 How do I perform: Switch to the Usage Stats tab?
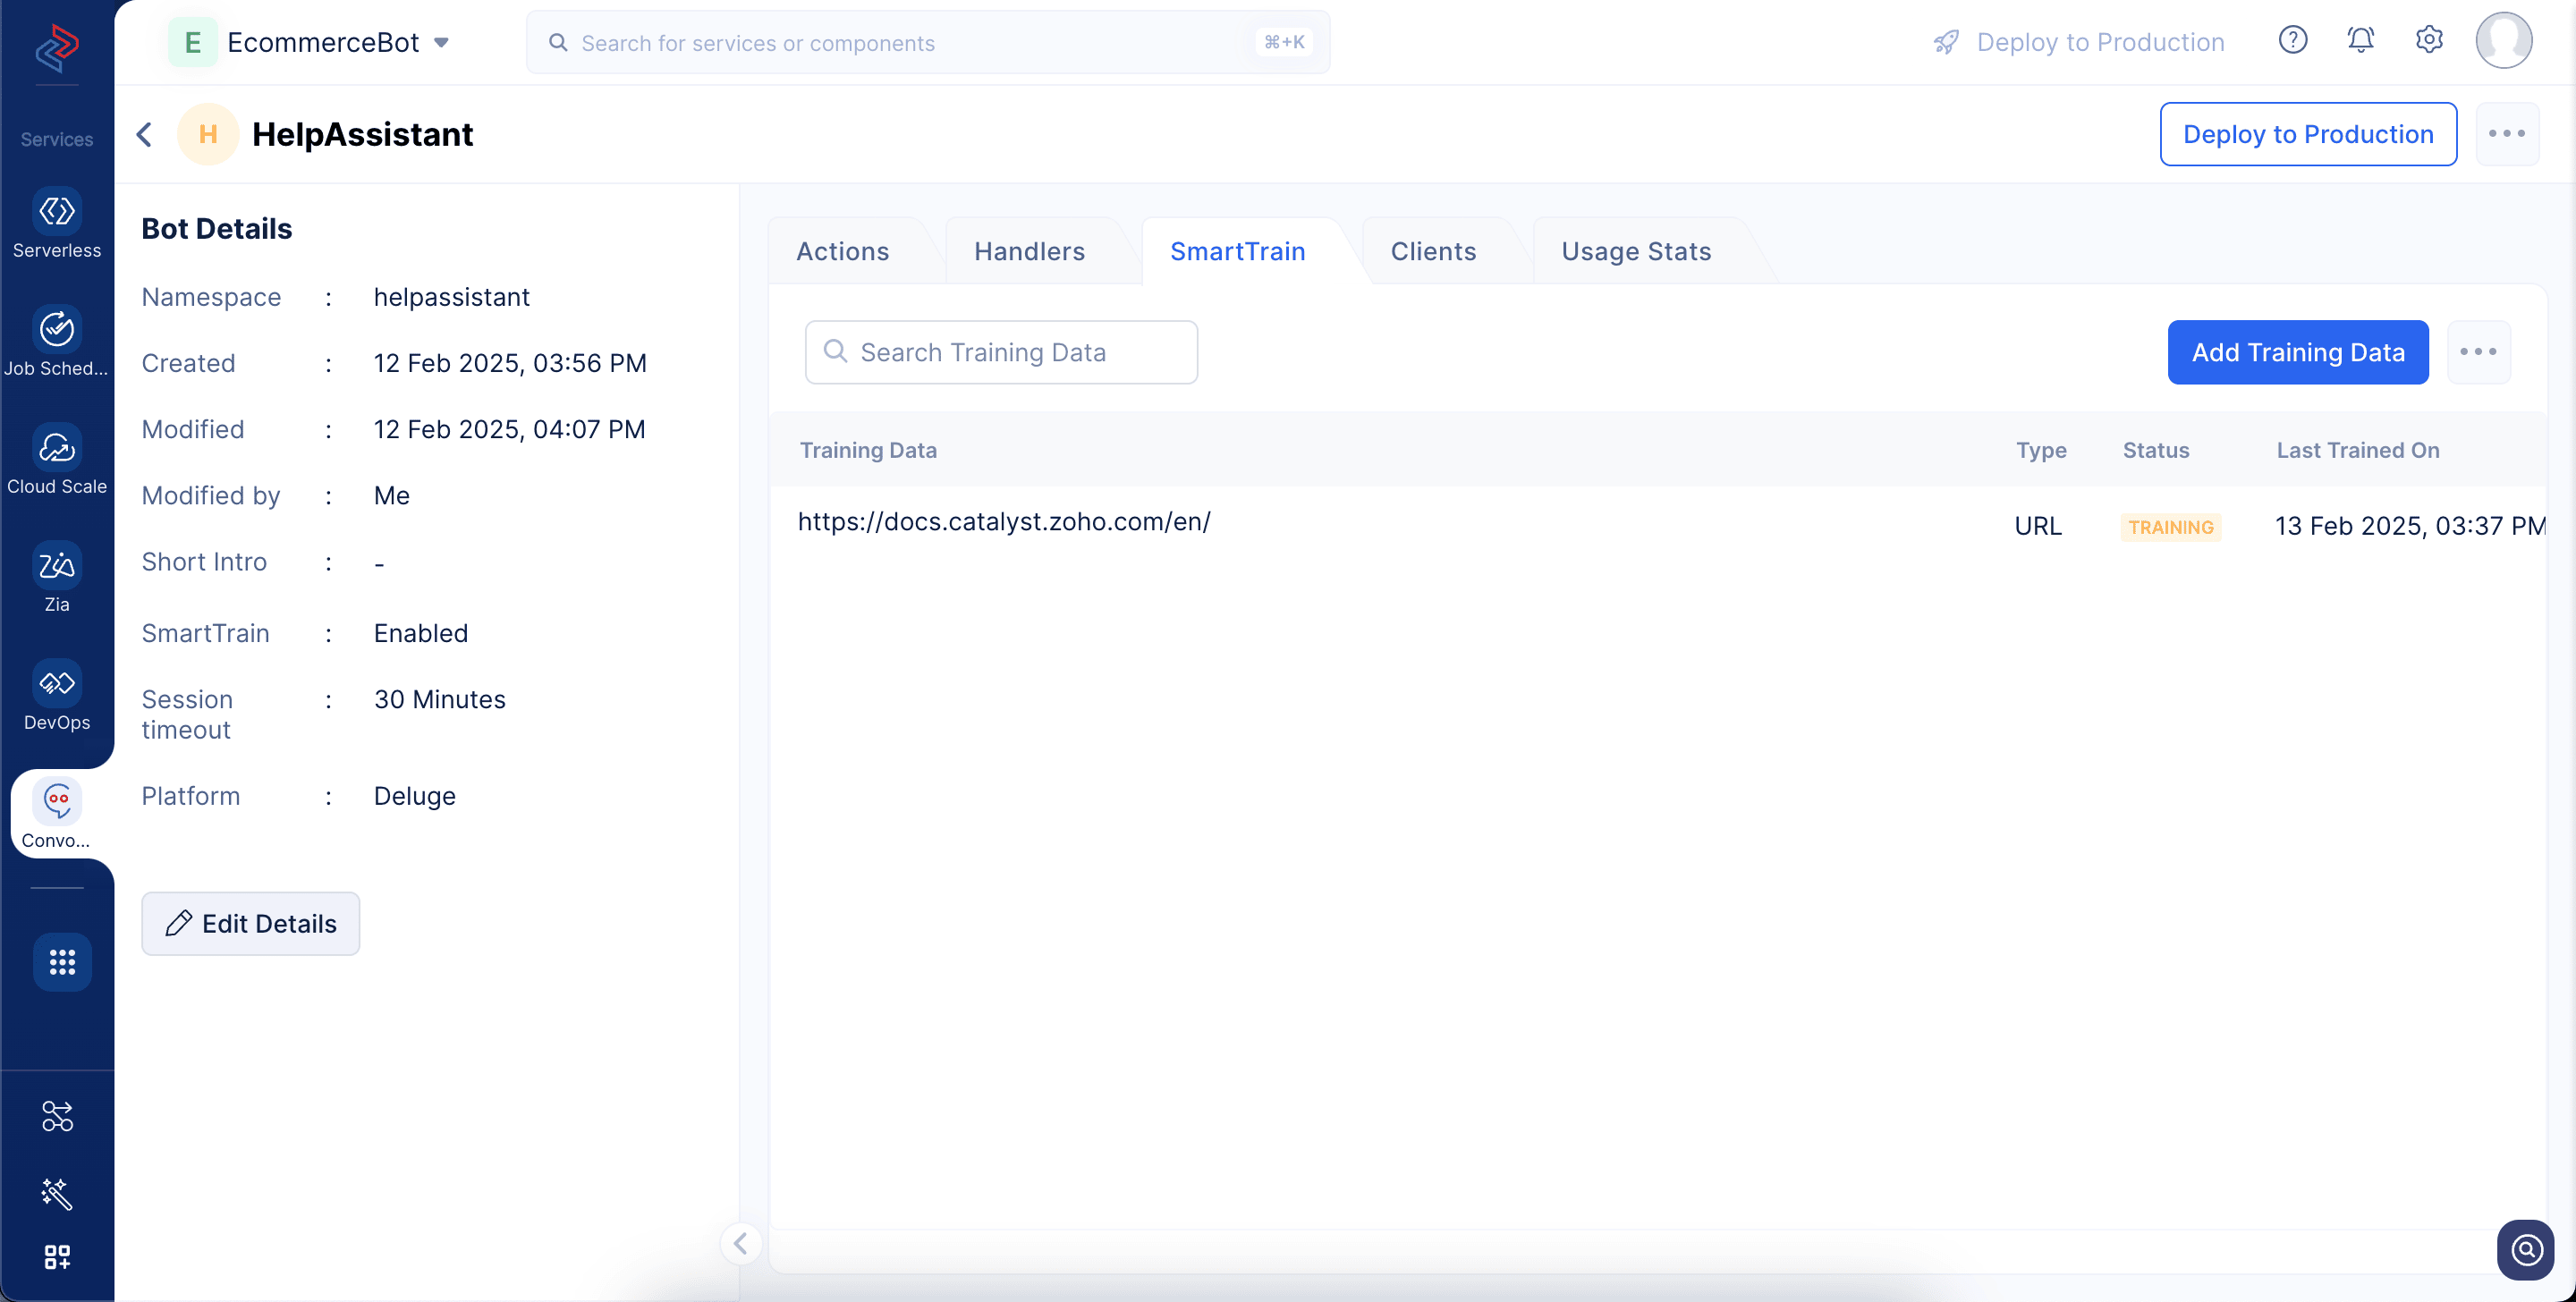(1637, 251)
